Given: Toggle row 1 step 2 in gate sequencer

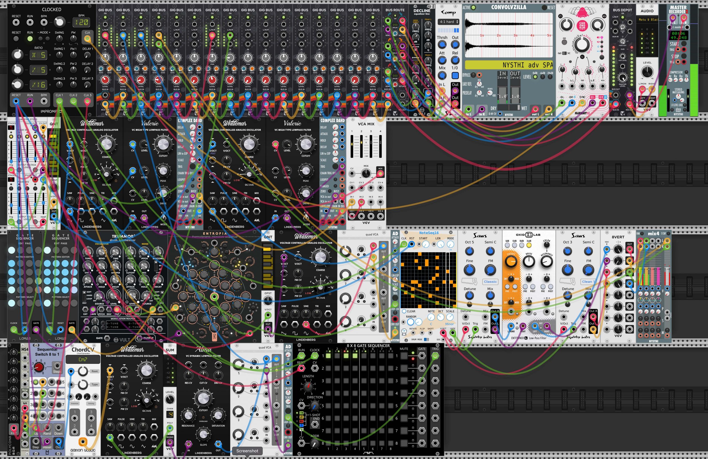Looking at the screenshot, I should 337,356.
